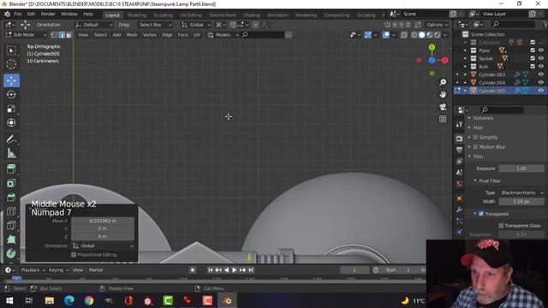Select the Spin tool
548x308 pixels.
11,253
